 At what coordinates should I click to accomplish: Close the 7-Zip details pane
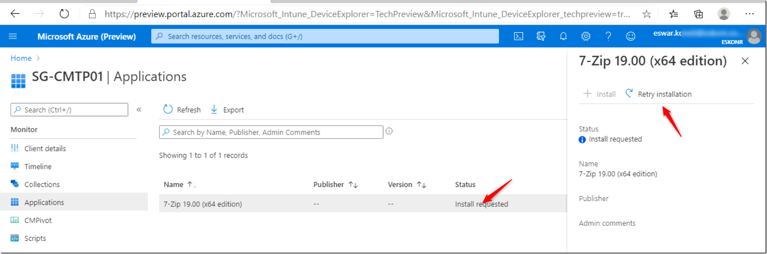(x=745, y=61)
